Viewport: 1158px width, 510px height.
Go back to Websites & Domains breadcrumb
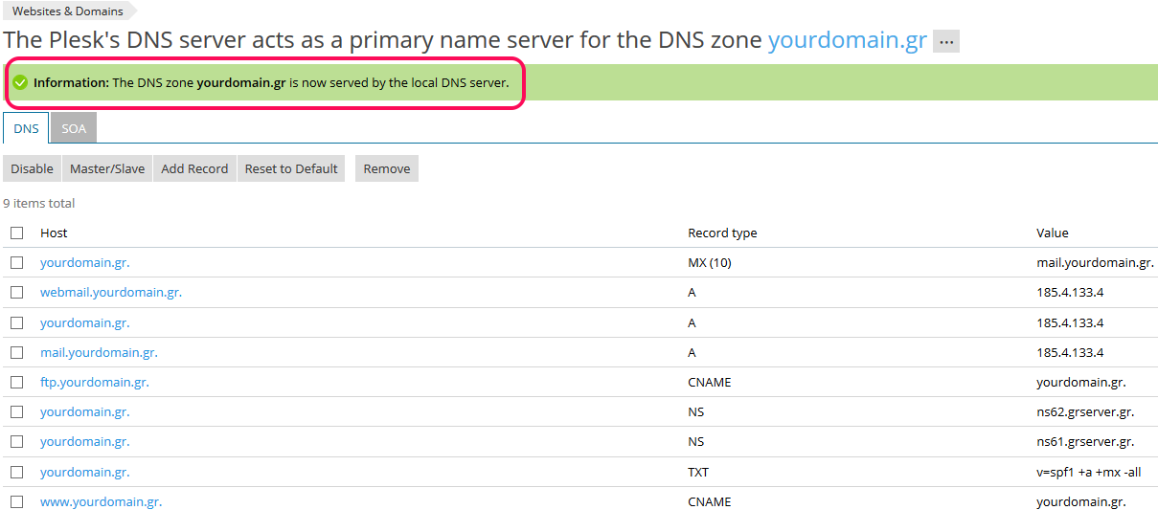68,11
